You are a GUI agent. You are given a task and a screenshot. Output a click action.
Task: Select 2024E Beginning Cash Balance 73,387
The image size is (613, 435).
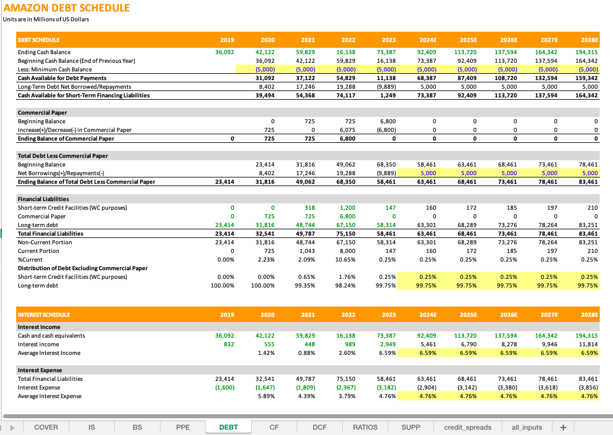[426, 60]
